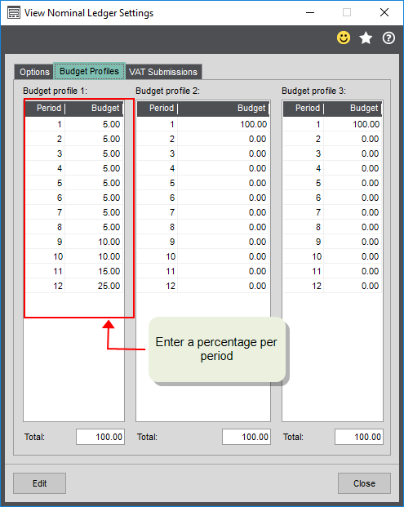This screenshot has width=404, height=507.
Task: Open help via question mark icon
Action: coord(388,38)
